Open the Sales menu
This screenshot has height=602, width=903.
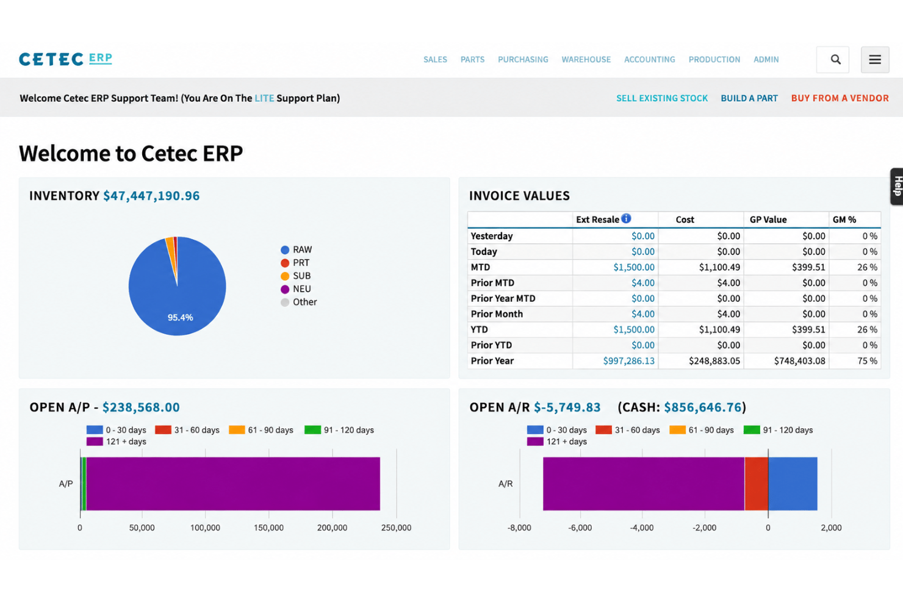[435, 59]
